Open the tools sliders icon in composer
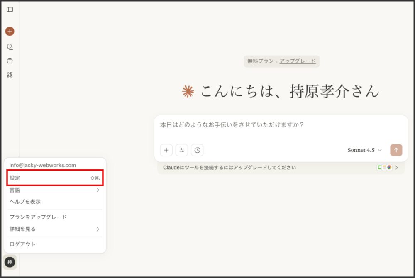Viewport: 415px width, 278px height. pyautogui.click(x=182, y=150)
